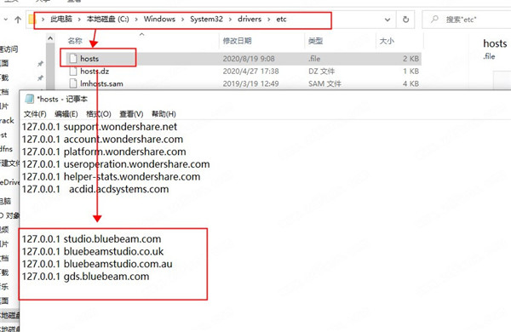Select 本地磁盘 (C:) in the address path
511x332 pixels.
coord(107,20)
